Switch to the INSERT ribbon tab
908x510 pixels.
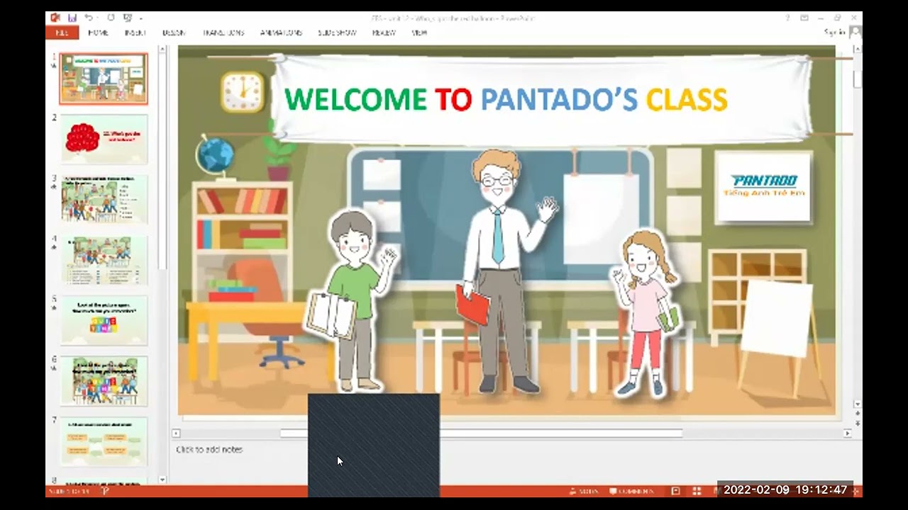(x=135, y=33)
